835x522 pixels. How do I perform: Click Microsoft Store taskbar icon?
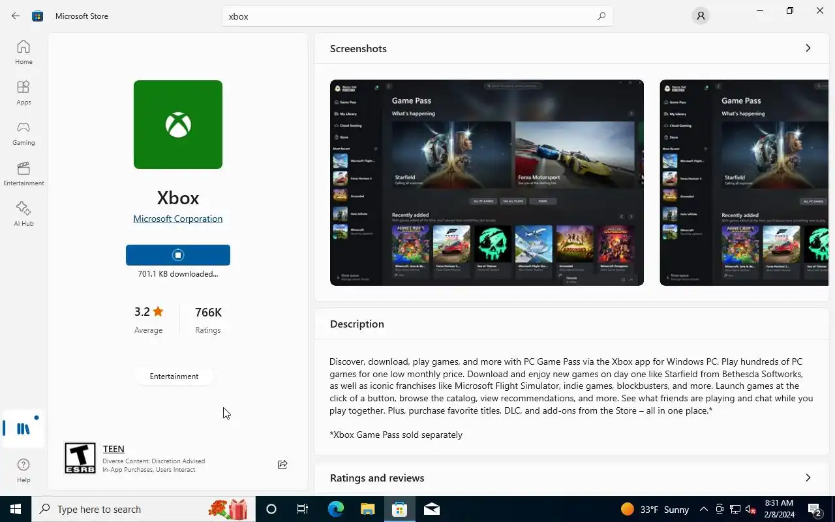399,509
